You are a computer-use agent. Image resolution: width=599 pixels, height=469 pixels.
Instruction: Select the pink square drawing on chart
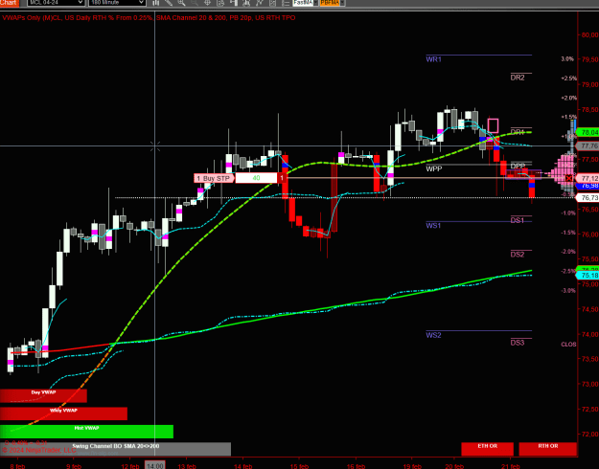pos(493,125)
